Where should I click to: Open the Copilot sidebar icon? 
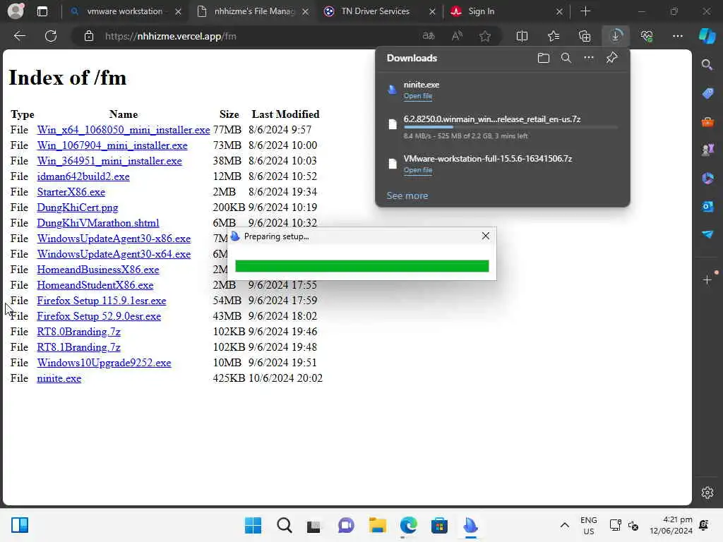click(x=707, y=36)
